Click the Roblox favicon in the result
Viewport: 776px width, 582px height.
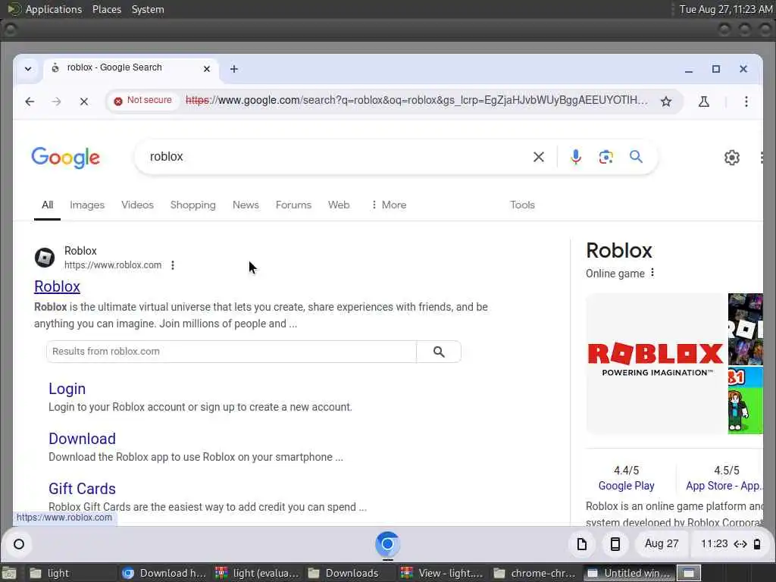(x=45, y=258)
